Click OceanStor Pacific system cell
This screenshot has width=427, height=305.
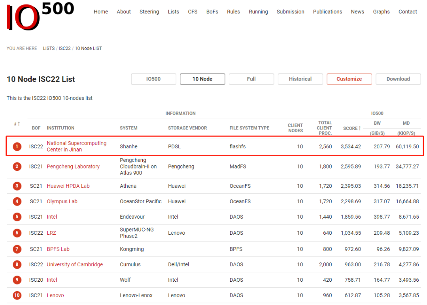point(140,202)
